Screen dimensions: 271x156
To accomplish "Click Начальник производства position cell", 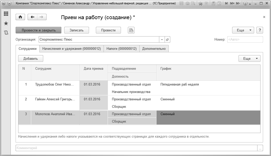I will [132, 92].
